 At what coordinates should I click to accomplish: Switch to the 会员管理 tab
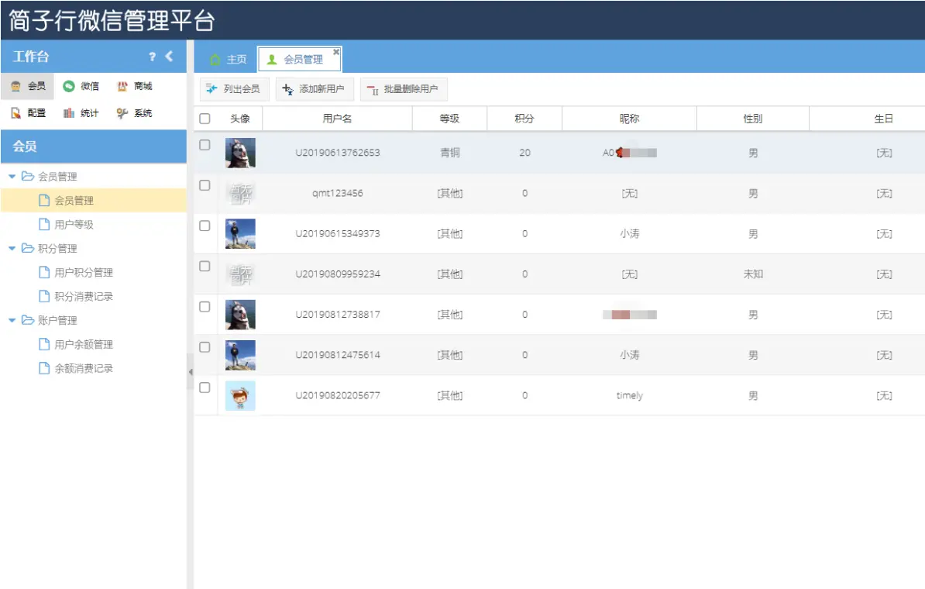(x=300, y=60)
